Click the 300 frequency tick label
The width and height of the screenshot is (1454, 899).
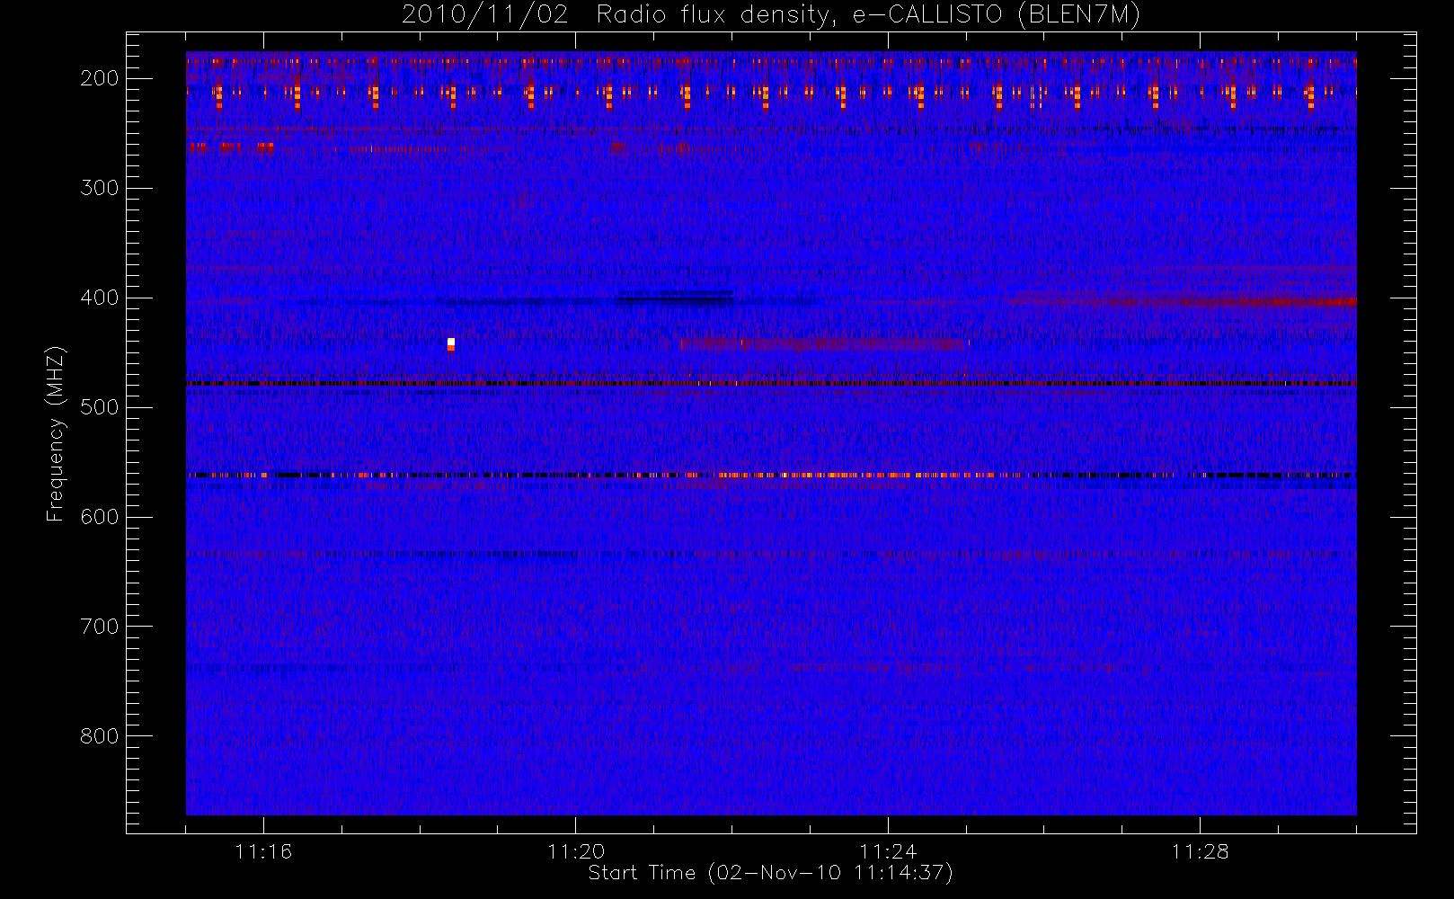(100, 188)
